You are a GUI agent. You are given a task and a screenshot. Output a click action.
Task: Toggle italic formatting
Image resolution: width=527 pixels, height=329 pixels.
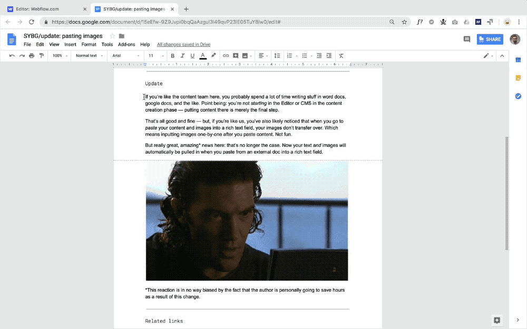(182, 56)
